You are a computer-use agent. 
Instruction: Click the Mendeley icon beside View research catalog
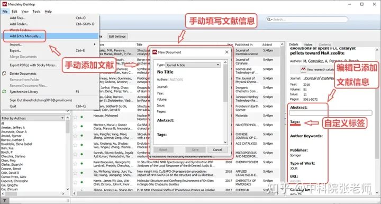click(x=303, y=69)
